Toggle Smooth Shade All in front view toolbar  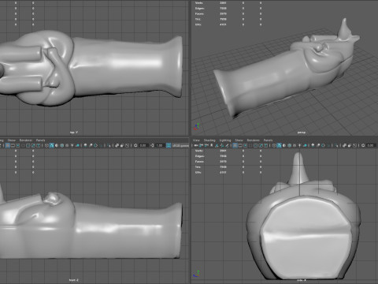click(51, 145)
